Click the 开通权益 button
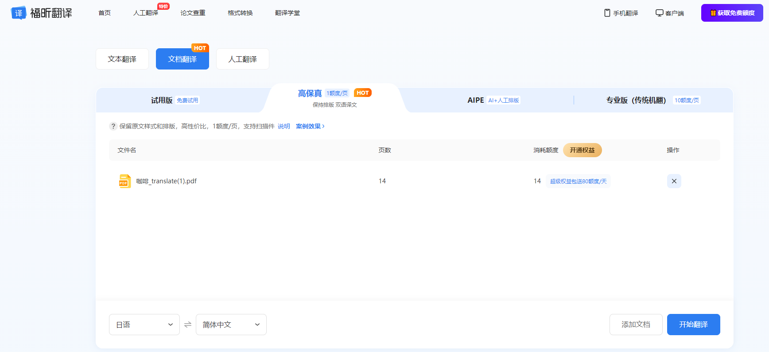This screenshot has height=352, width=769. pos(582,150)
